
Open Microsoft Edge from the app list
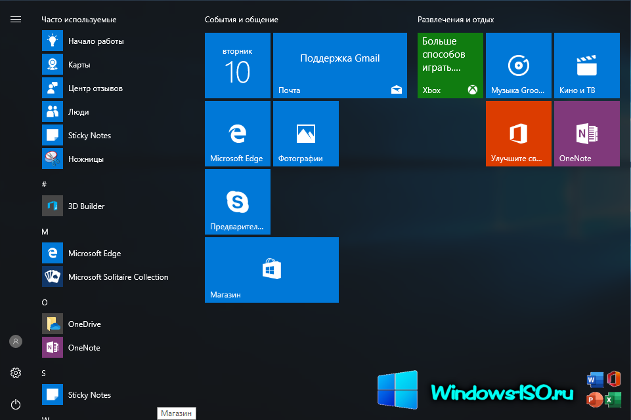113,254
